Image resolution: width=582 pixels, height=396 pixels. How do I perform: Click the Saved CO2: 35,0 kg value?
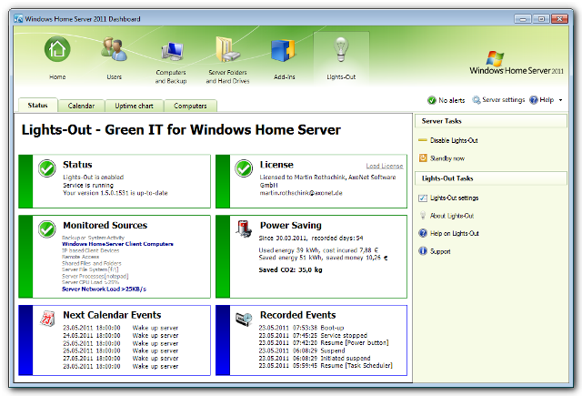[290, 270]
